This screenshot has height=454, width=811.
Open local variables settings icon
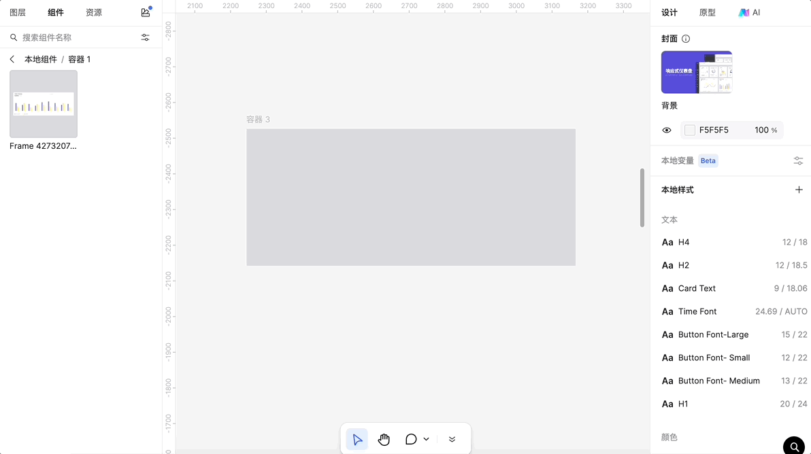[798, 160]
